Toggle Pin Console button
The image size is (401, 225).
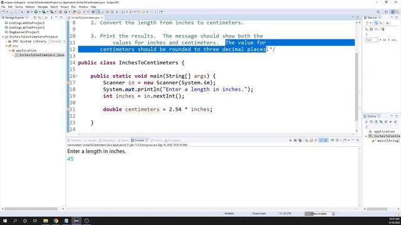coord(332,140)
